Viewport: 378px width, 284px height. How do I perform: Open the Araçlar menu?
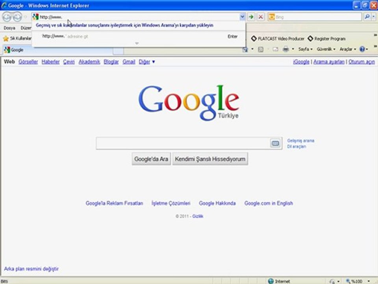click(348, 49)
